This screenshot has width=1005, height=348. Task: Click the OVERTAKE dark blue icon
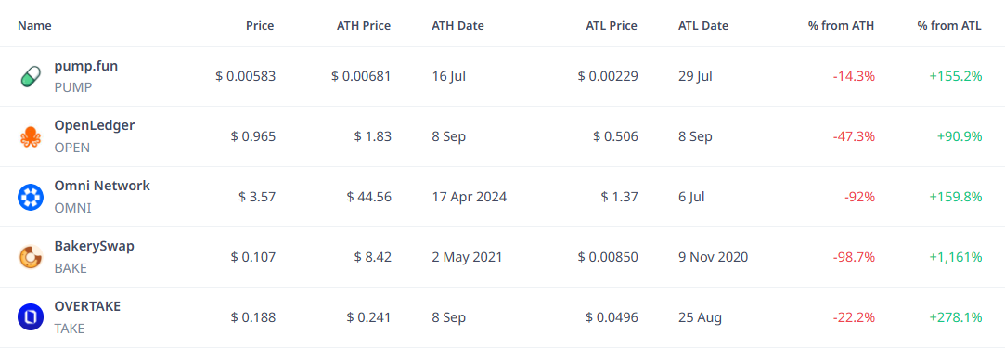pos(30,318)
